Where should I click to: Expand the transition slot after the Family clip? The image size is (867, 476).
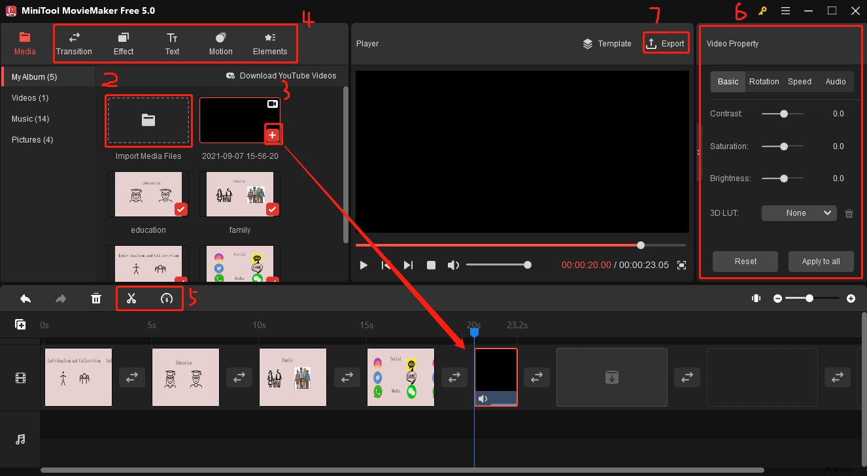347,377
